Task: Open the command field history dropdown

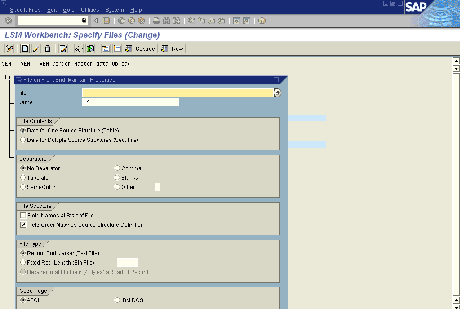Action: click(84, 21)
